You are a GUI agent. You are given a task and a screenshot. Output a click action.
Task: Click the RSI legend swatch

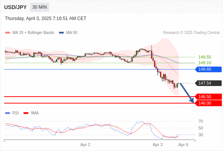click(8, 113)
